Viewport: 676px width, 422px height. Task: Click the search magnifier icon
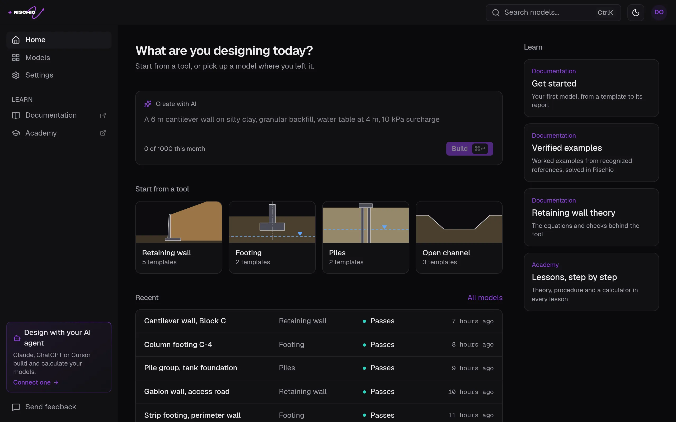496,13
